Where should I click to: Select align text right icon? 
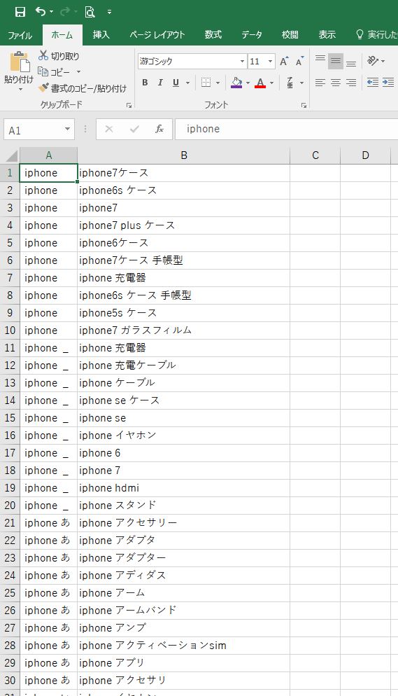[x=351, y=83]
